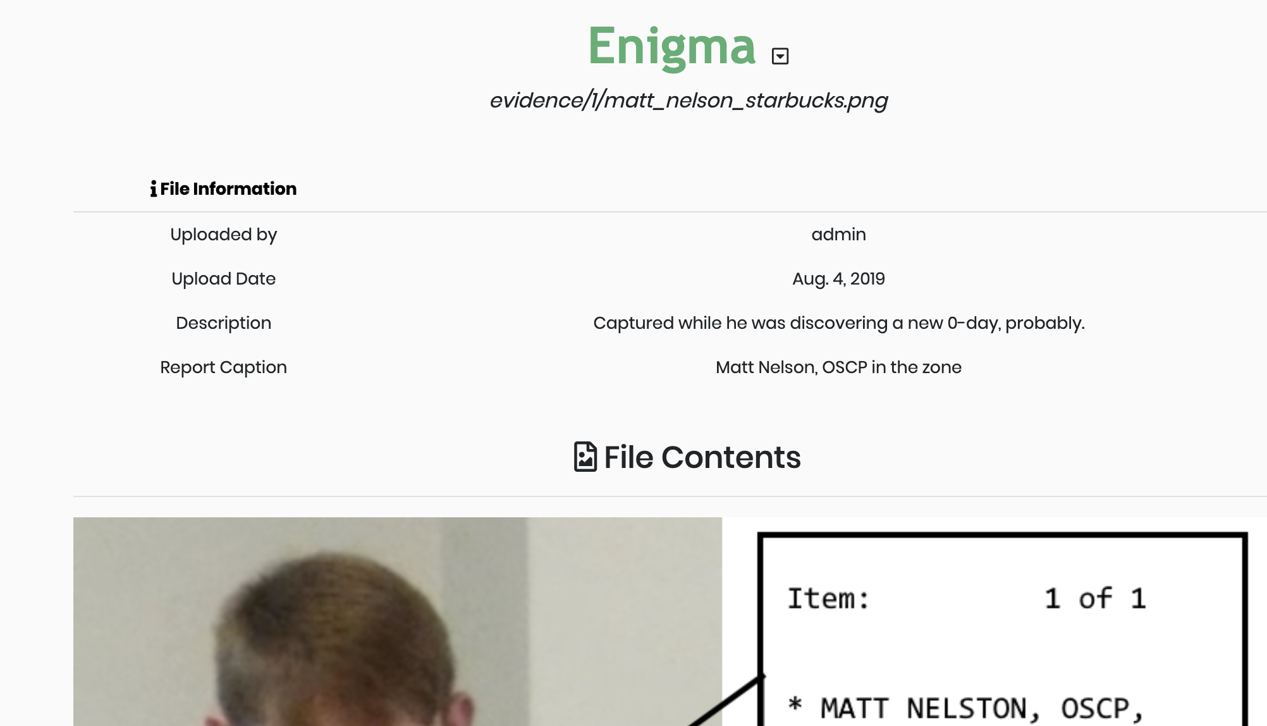Click the admin uploader name

tap(838, 235)
